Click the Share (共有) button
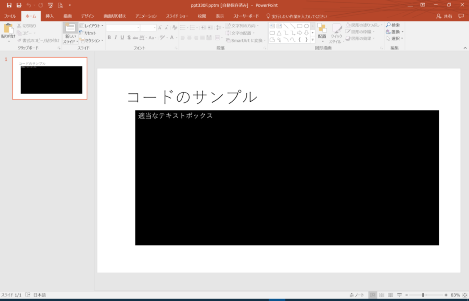 click(x=444, y=16)
